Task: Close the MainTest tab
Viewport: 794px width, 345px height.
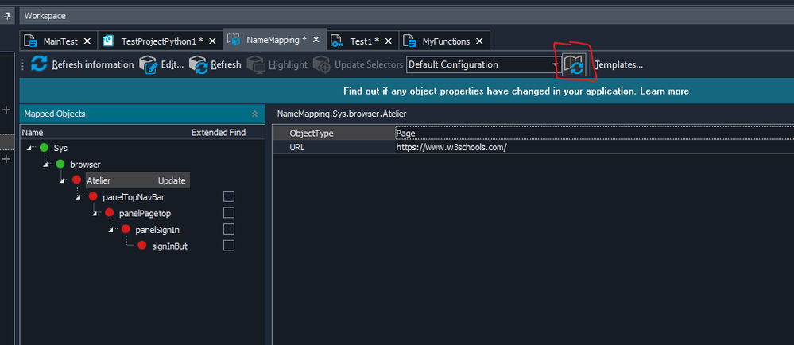Action: 87,41
